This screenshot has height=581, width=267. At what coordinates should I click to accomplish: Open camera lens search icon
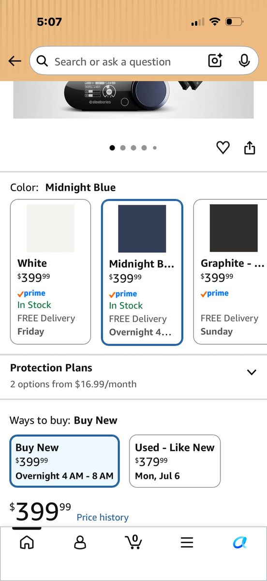215,61
